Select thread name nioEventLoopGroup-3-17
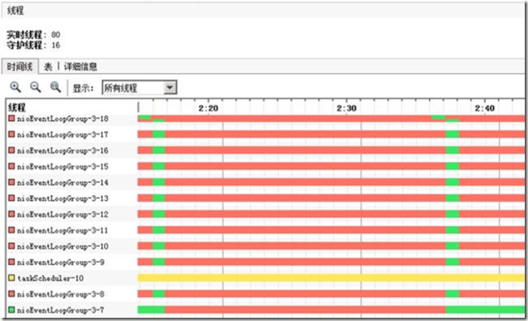 (63, 134)
